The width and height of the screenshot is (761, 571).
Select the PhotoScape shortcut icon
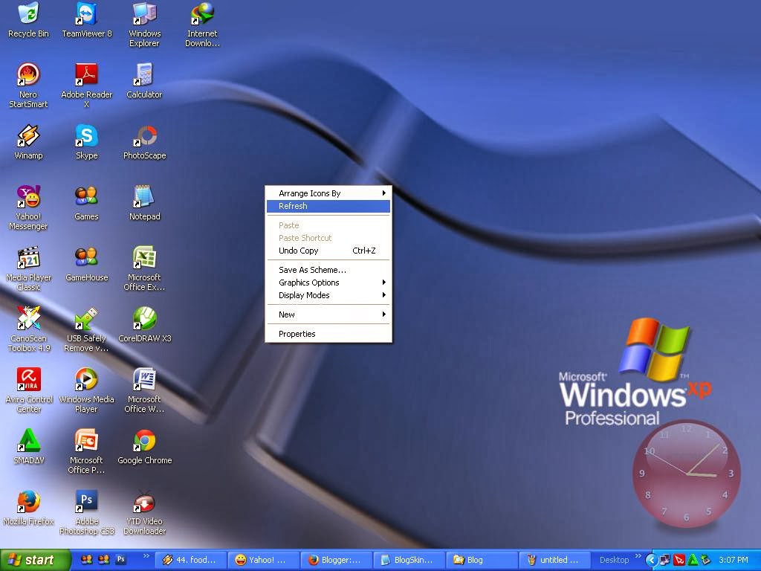pos(144,142)
